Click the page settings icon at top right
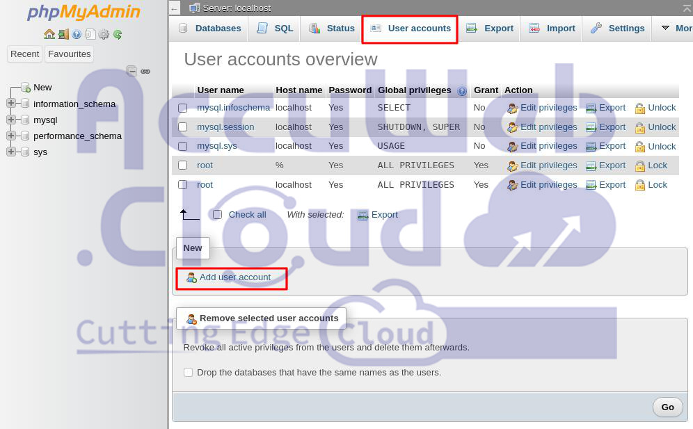 687,8
